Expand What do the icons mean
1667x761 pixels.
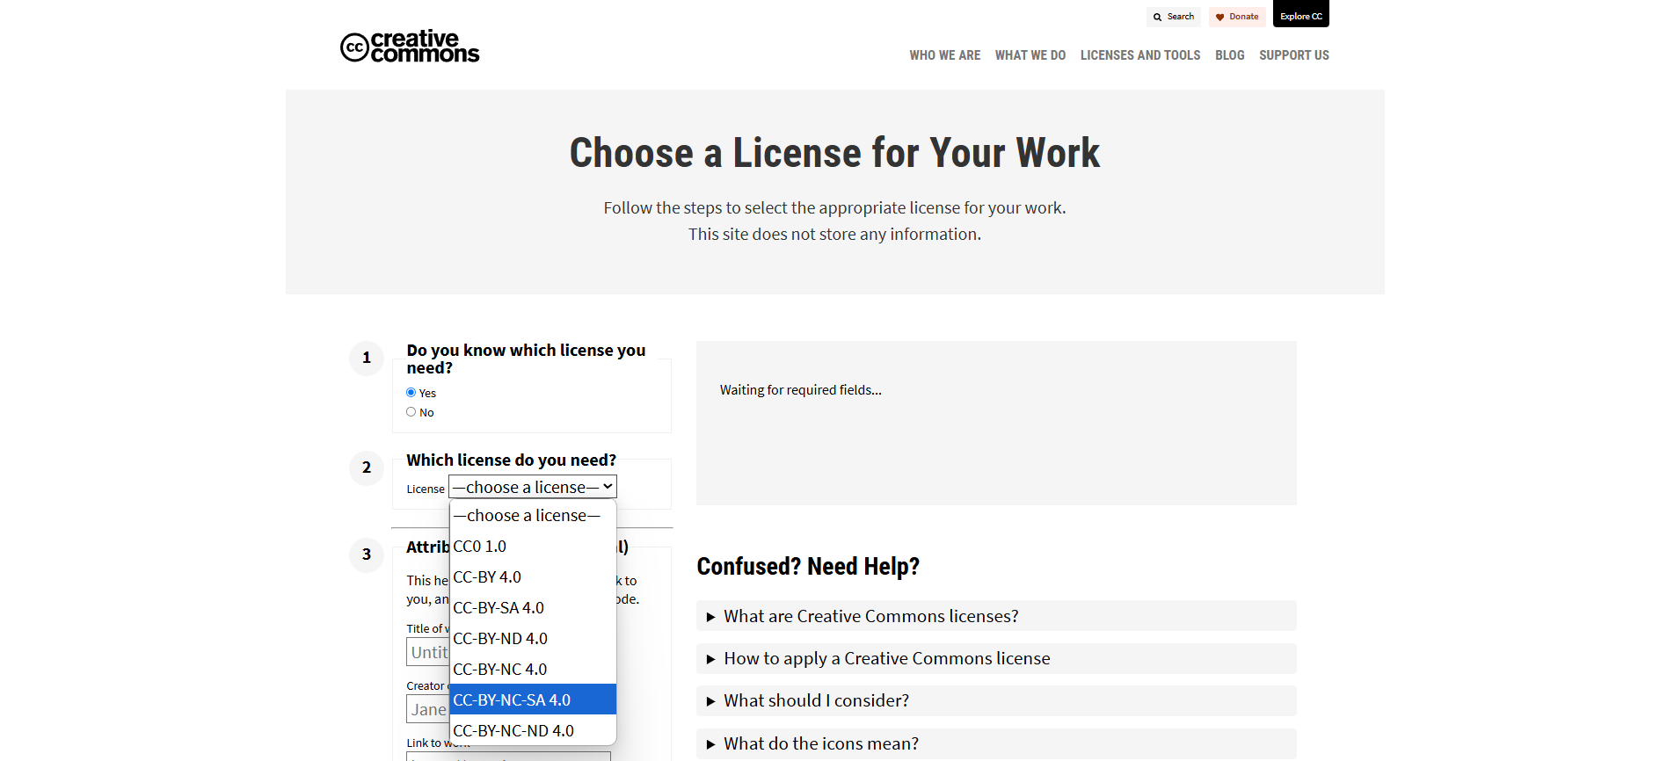[996, 743]
